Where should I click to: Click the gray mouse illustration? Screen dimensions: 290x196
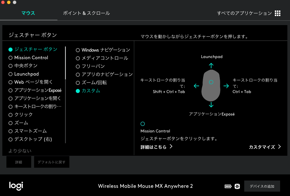click(211, 85)
